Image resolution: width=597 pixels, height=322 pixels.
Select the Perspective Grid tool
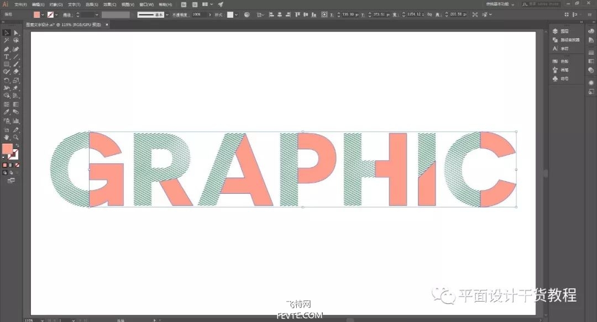tap(16, 96)
